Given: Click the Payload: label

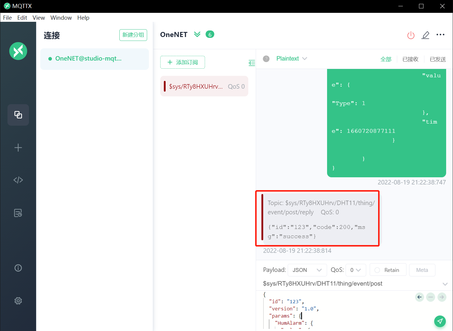Looking at the screenshot, I should (x=275, y=270).
